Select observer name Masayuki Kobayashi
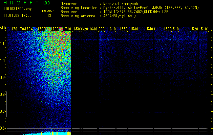The width and height of the screenshot is (213, 135). click(122, 4)
